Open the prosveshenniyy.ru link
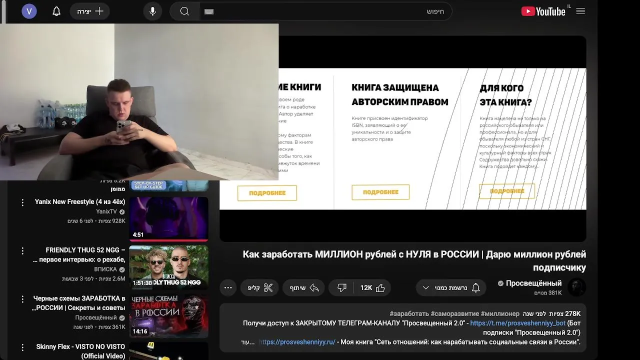 coord(297,342)
